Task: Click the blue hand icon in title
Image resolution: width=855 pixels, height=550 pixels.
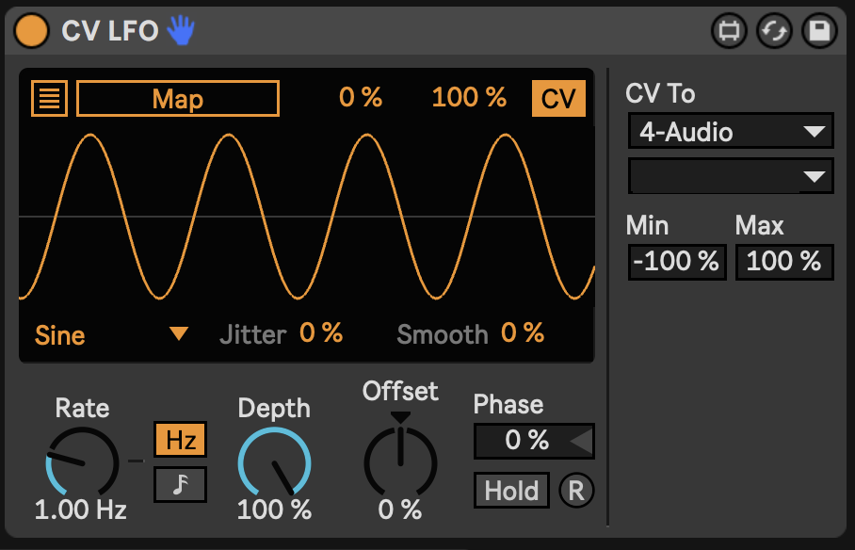Action: [180, 31]
